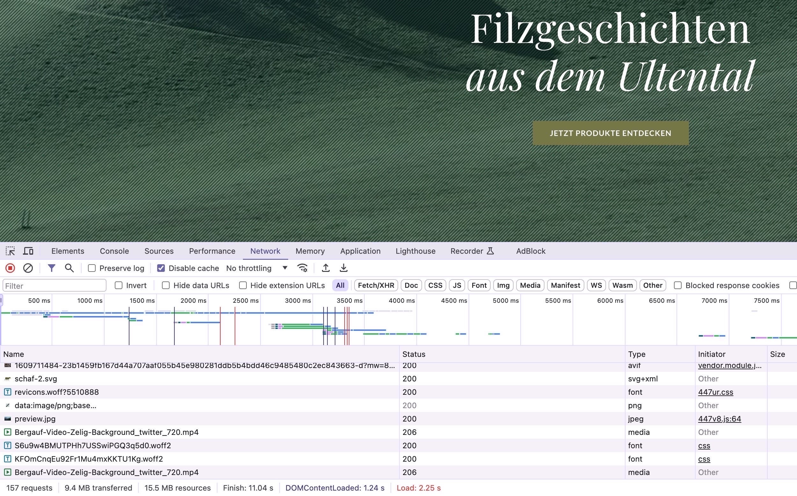Open the No throttling dropdown
The image size is (797, 496).
tap(257, 268)
